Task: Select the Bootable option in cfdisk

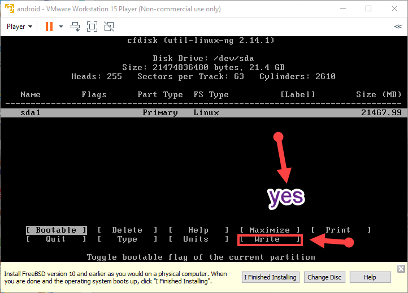Action: pos(56,230)
